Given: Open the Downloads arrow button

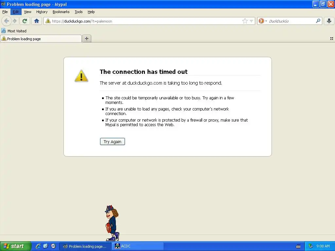Looking at the screenshot, I should [329, 21].
